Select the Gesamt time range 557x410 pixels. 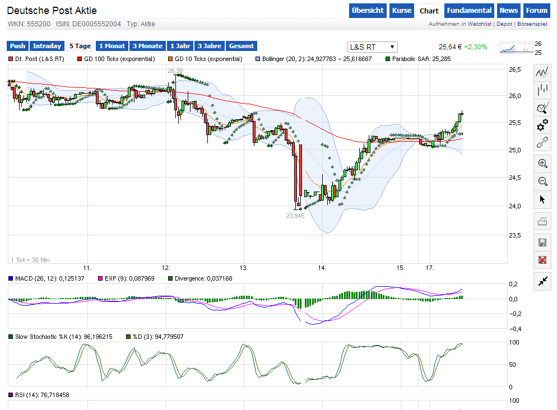(x=241, y=46)
